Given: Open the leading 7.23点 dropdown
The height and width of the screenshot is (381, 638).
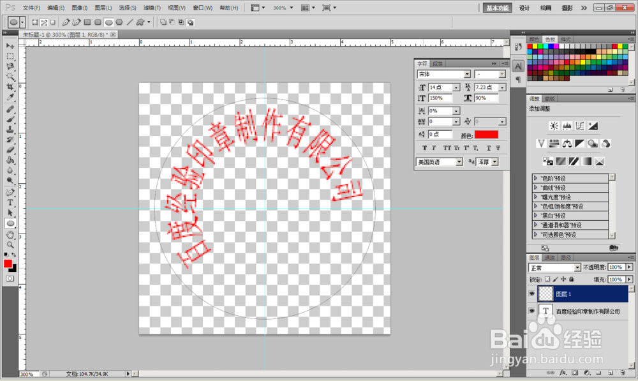Looking at the screenshot, I should tap(502, 87).
